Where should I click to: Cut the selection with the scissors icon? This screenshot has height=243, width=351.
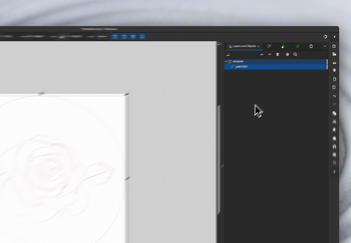[x=334, y=121]
